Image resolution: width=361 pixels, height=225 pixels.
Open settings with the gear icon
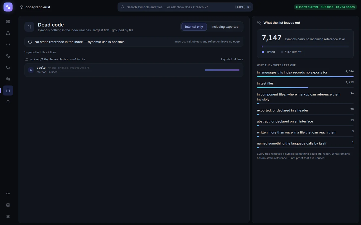click(8, 216)
